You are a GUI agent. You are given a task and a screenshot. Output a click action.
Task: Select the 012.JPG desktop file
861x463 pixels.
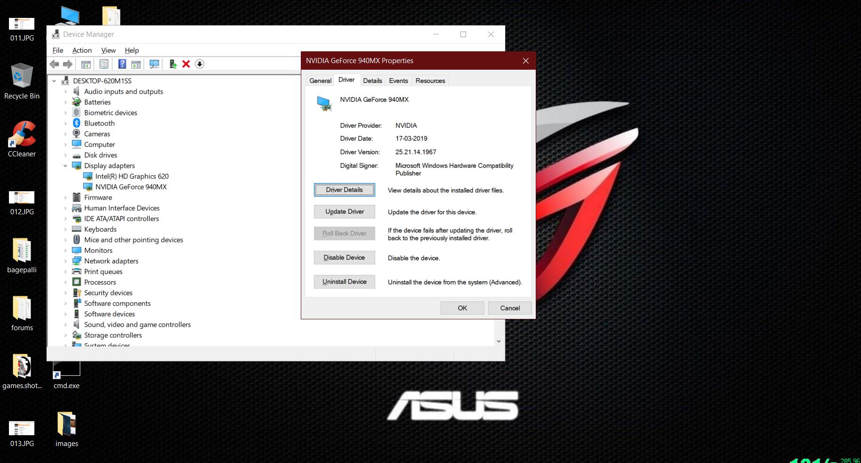22,203
